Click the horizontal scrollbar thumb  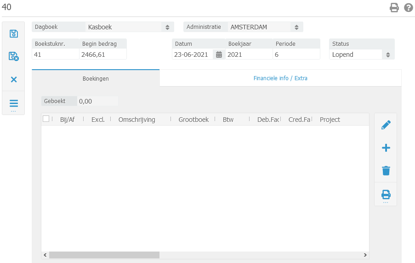tap(104, 255)
